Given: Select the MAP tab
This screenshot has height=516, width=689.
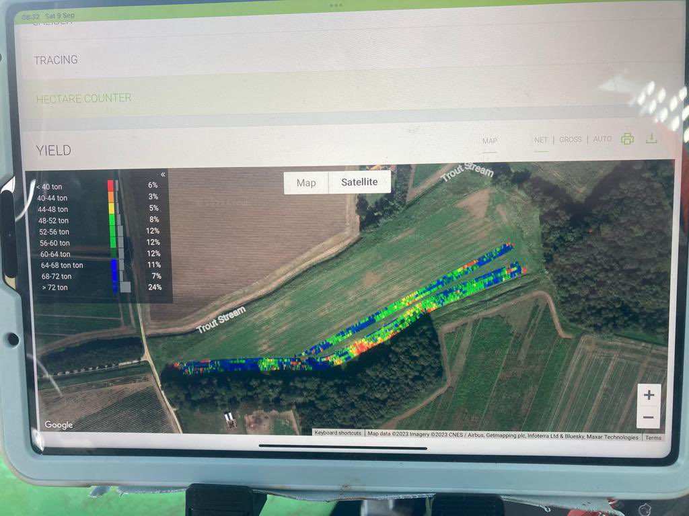Looking at the screenshot, I should tap(490, 141).
